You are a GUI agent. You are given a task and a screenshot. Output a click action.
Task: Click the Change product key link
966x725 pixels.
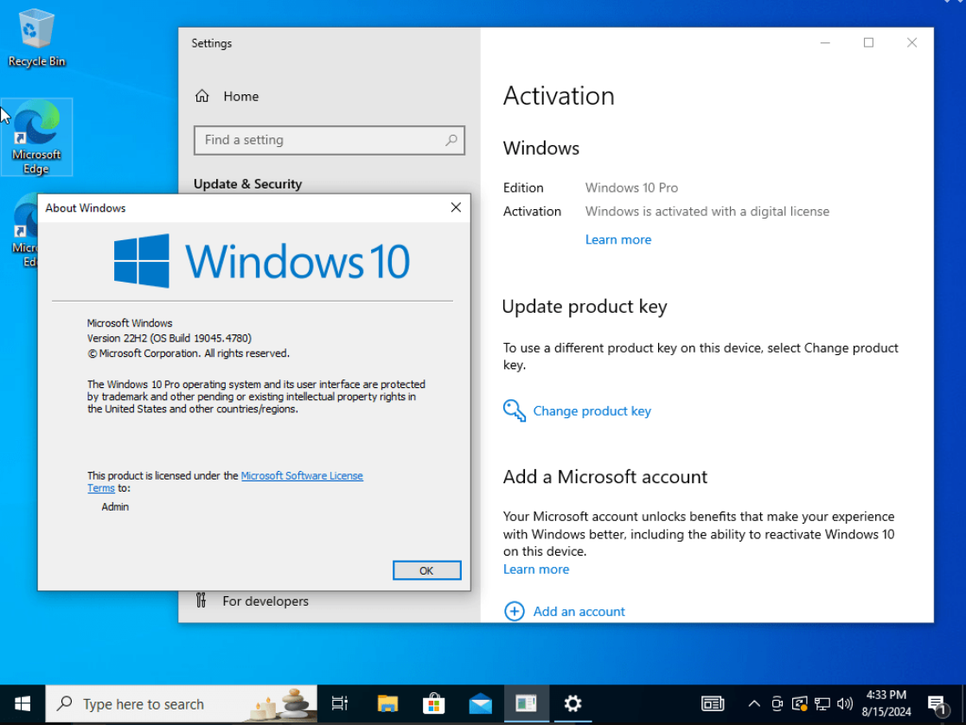[592, 411]
